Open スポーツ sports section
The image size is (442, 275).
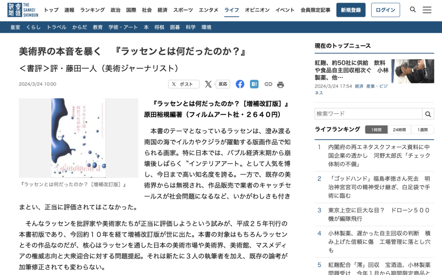pos(183,10)
